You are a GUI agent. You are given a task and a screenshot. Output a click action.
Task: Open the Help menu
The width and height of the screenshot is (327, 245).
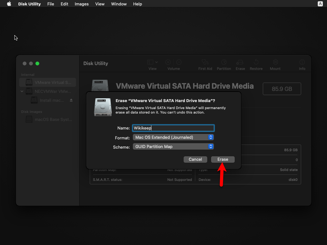[138, 4]
